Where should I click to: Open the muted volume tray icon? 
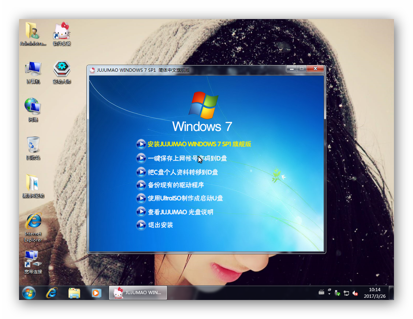pyautogui.click(x=355, y=293)
